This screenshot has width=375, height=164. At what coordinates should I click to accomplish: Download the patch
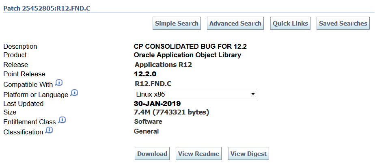[x=152, y=154]
